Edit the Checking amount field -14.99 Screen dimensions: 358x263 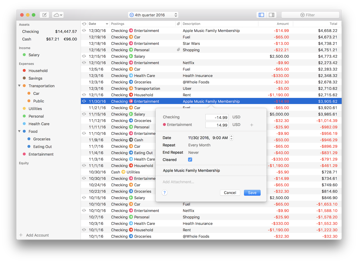tap(217, 117)
